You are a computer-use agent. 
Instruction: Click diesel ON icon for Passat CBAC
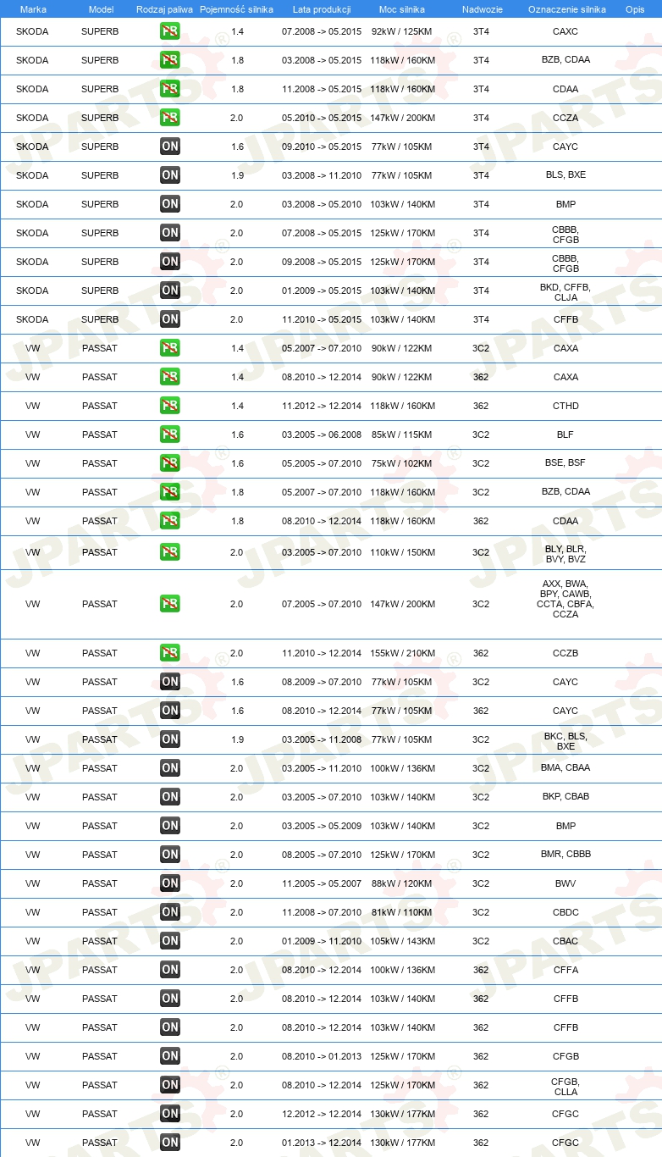click(170, 941)
